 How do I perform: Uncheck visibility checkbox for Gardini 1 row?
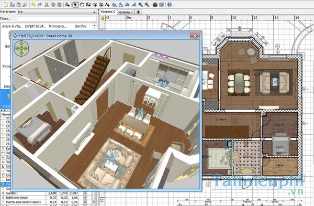tap(85, 193)
